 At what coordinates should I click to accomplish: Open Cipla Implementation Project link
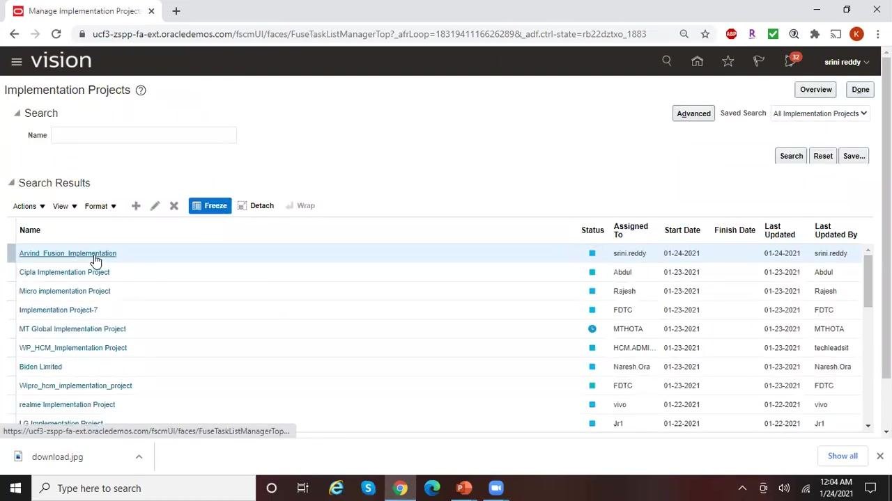pos(64,272)
